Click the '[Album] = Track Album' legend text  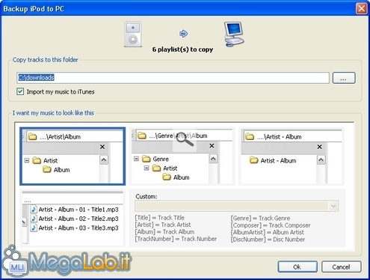click(164, 231)
